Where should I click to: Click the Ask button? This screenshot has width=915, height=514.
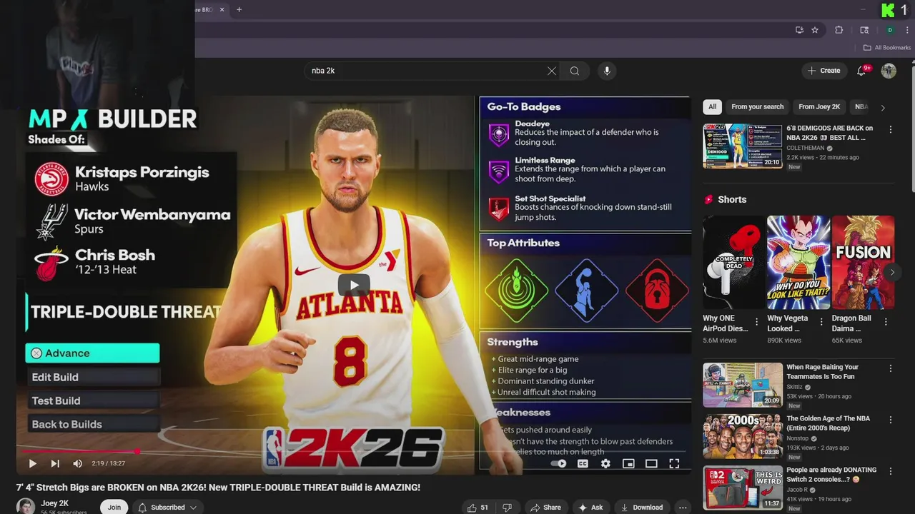pyautogui.click(x=591, y=508)
